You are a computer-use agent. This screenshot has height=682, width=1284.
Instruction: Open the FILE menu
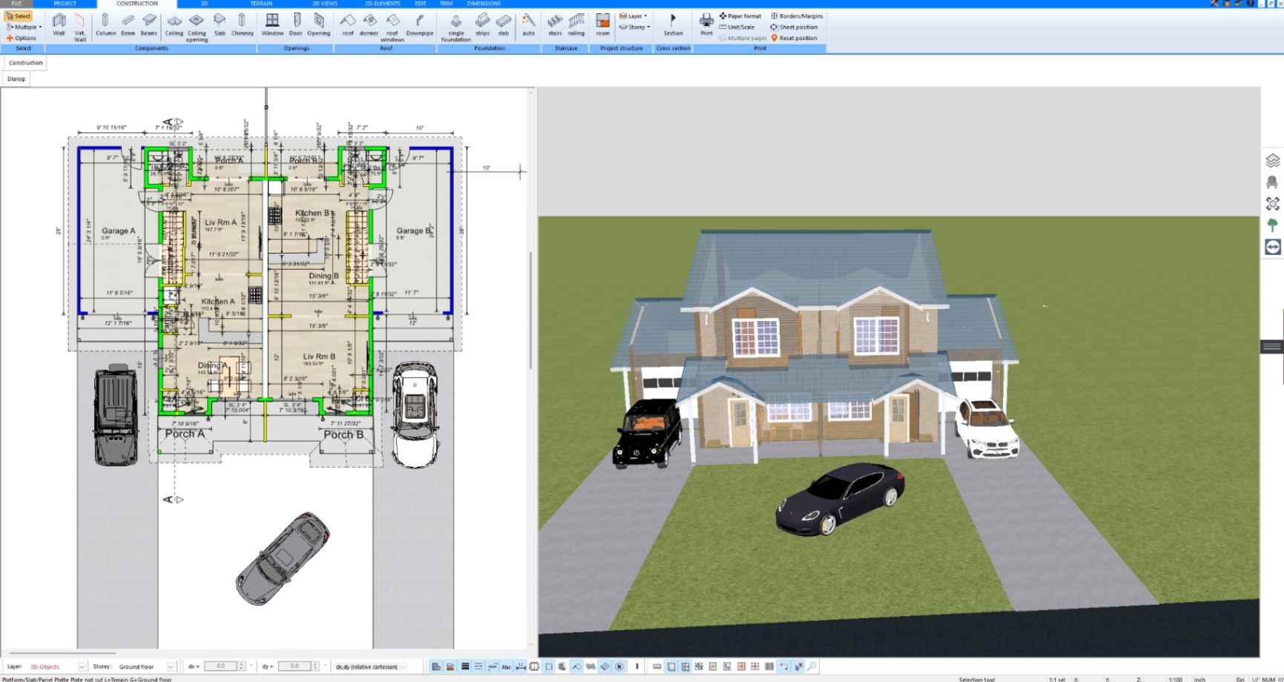16,4
